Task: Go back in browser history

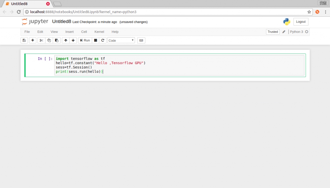Action: [x=5, y=12]
